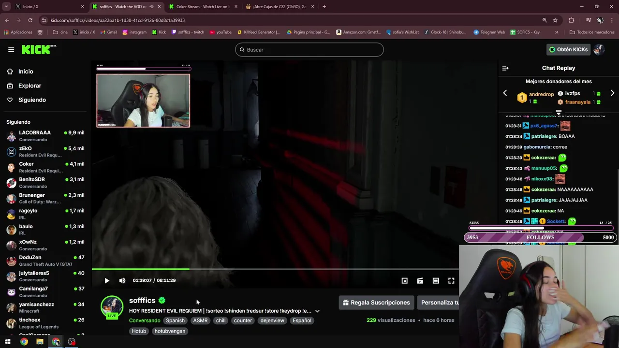
Task: Play the VOD video
Action: pos(107,280)
